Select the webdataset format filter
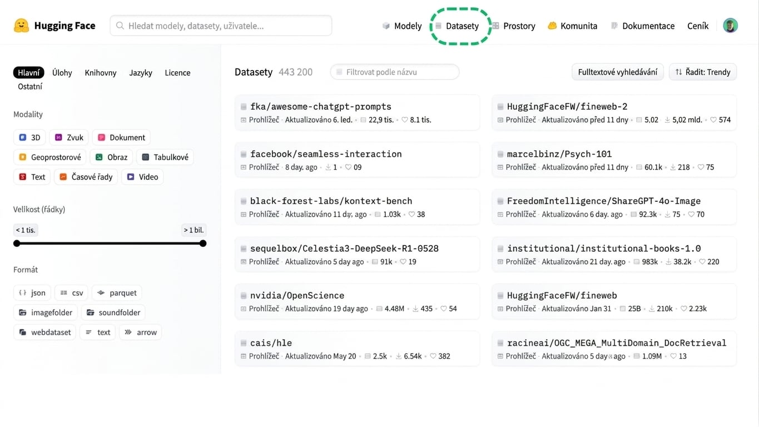Image resolution: width=759 pixels, height=427 pixels. [45, 332]
